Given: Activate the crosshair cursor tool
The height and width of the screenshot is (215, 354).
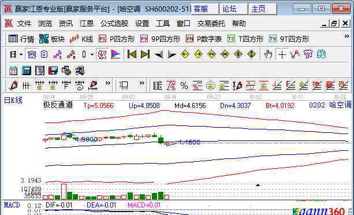Looking at the screenshot, I should pyautogui.click(x=282, y=54).
